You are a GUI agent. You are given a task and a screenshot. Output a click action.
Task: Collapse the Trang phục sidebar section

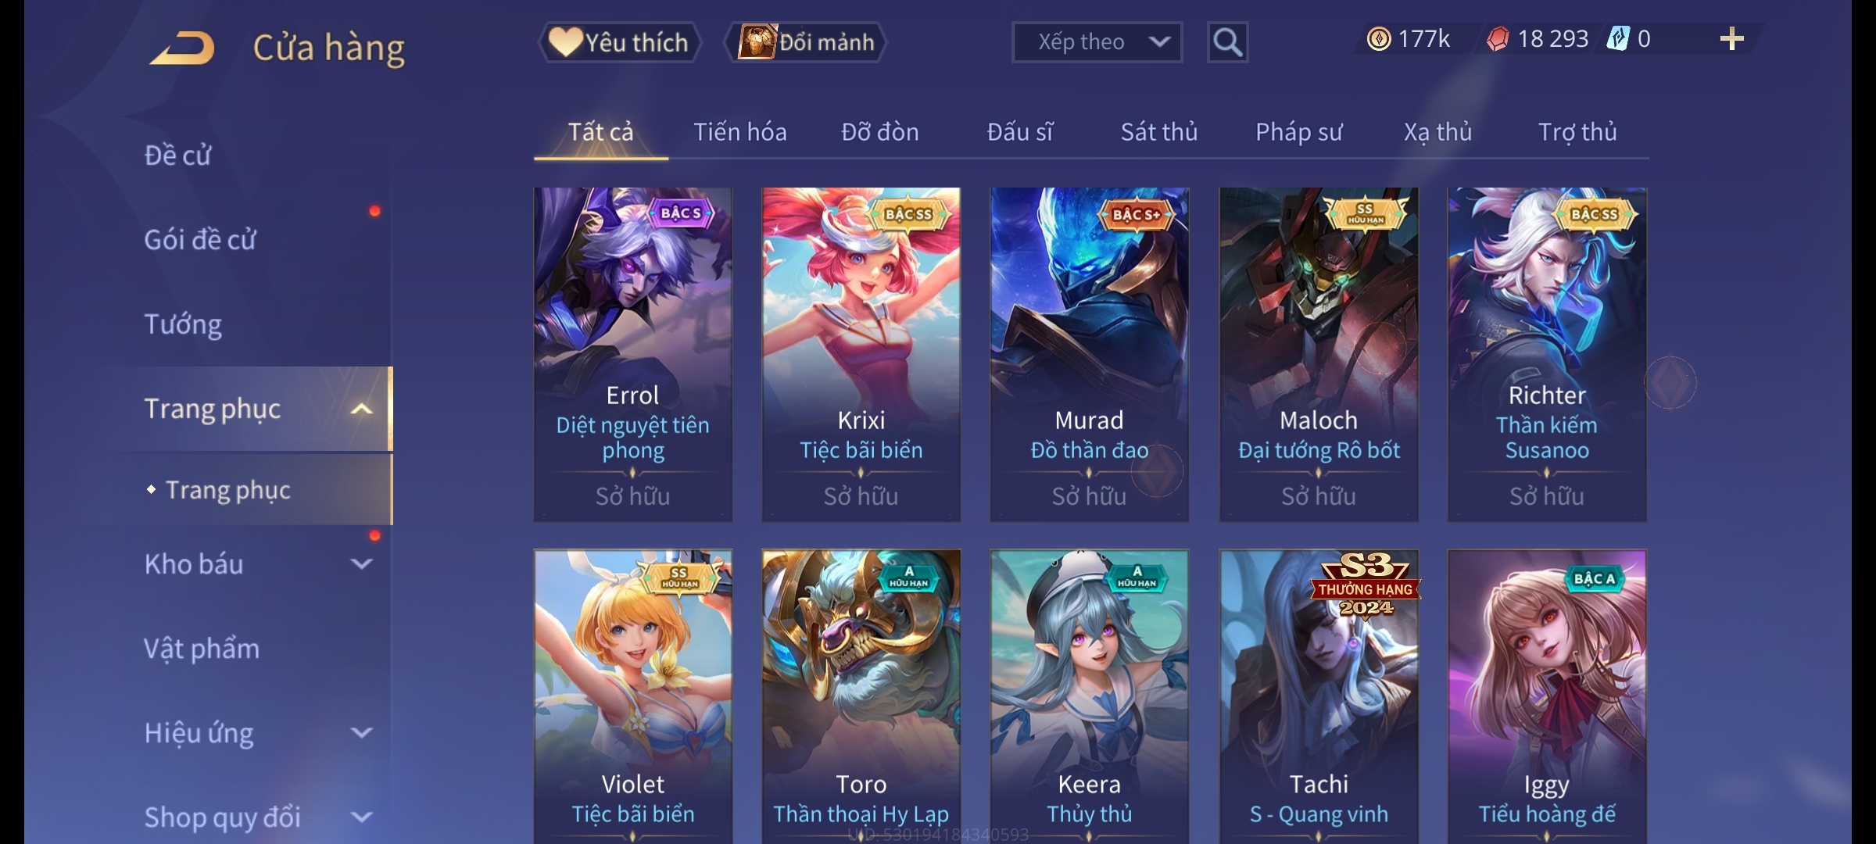pyautogui.click(x=361, y=409)
